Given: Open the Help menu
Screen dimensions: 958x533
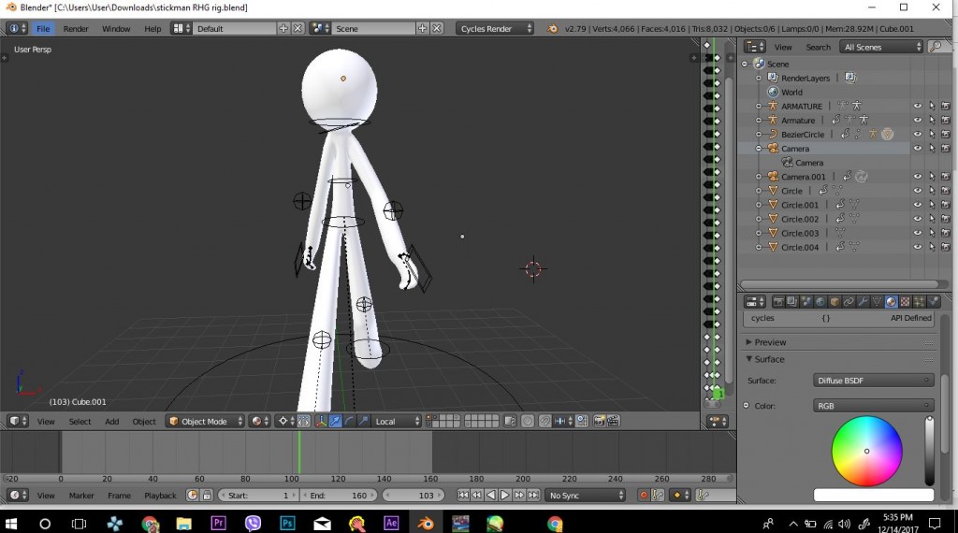Looking at the screenshot, I should coord(152,29).
